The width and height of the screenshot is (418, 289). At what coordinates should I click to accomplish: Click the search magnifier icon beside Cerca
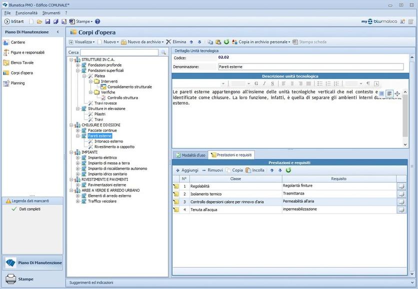click(163, 52)
